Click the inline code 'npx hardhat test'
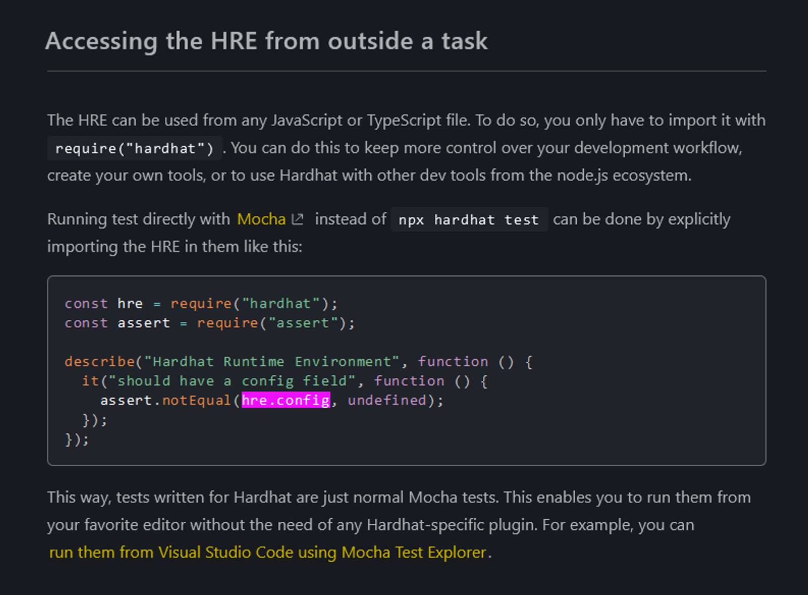 tap(469, 220)
